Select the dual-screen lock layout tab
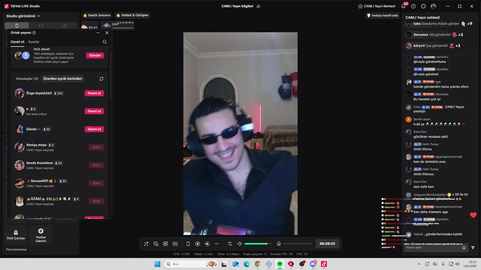The width and height of the screenshot is (481, 270). click(x=65, y=25)
